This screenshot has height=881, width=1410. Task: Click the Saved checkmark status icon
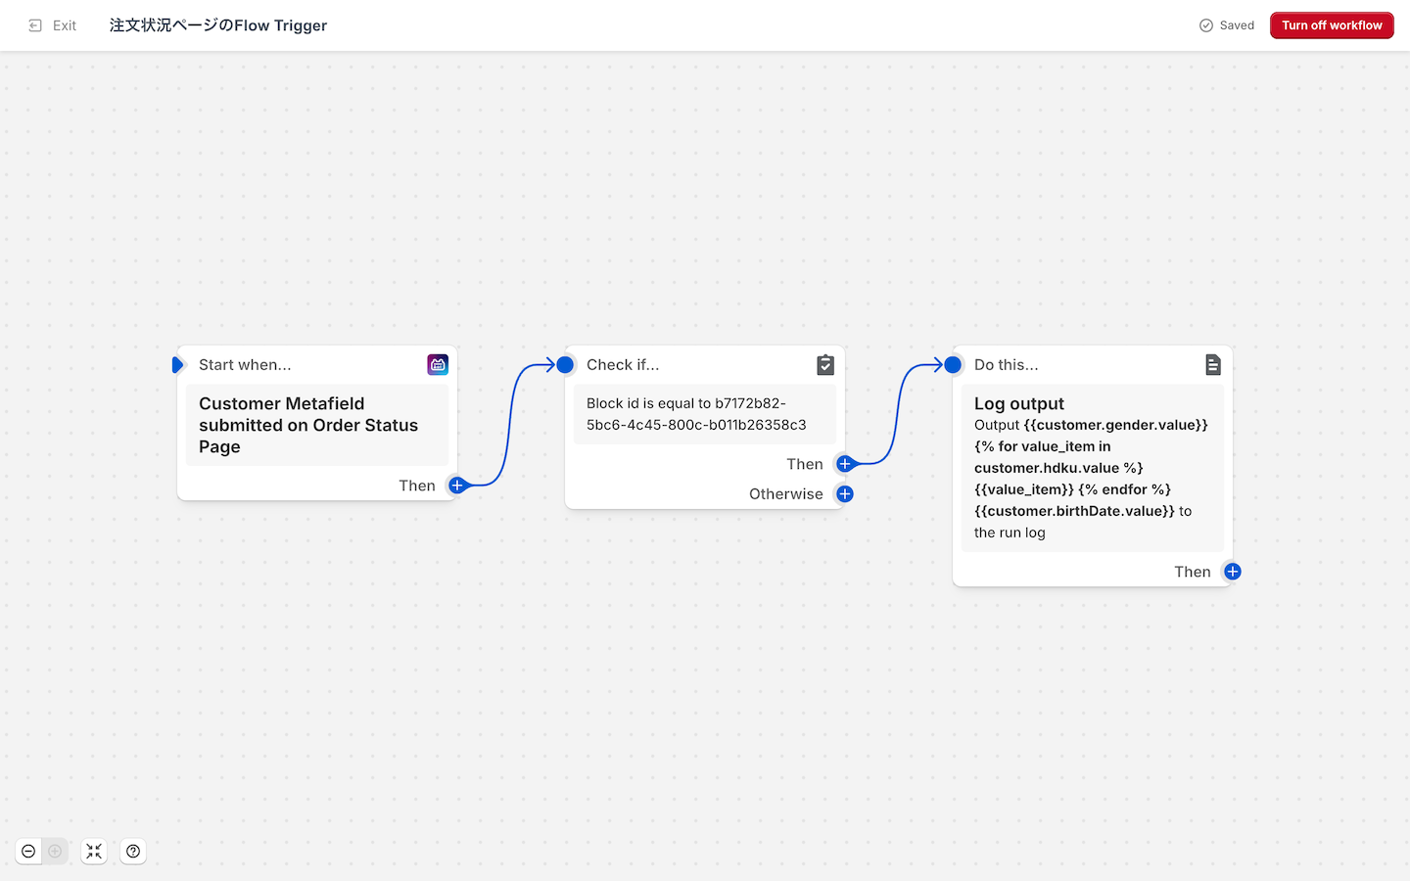point(1206,25)
